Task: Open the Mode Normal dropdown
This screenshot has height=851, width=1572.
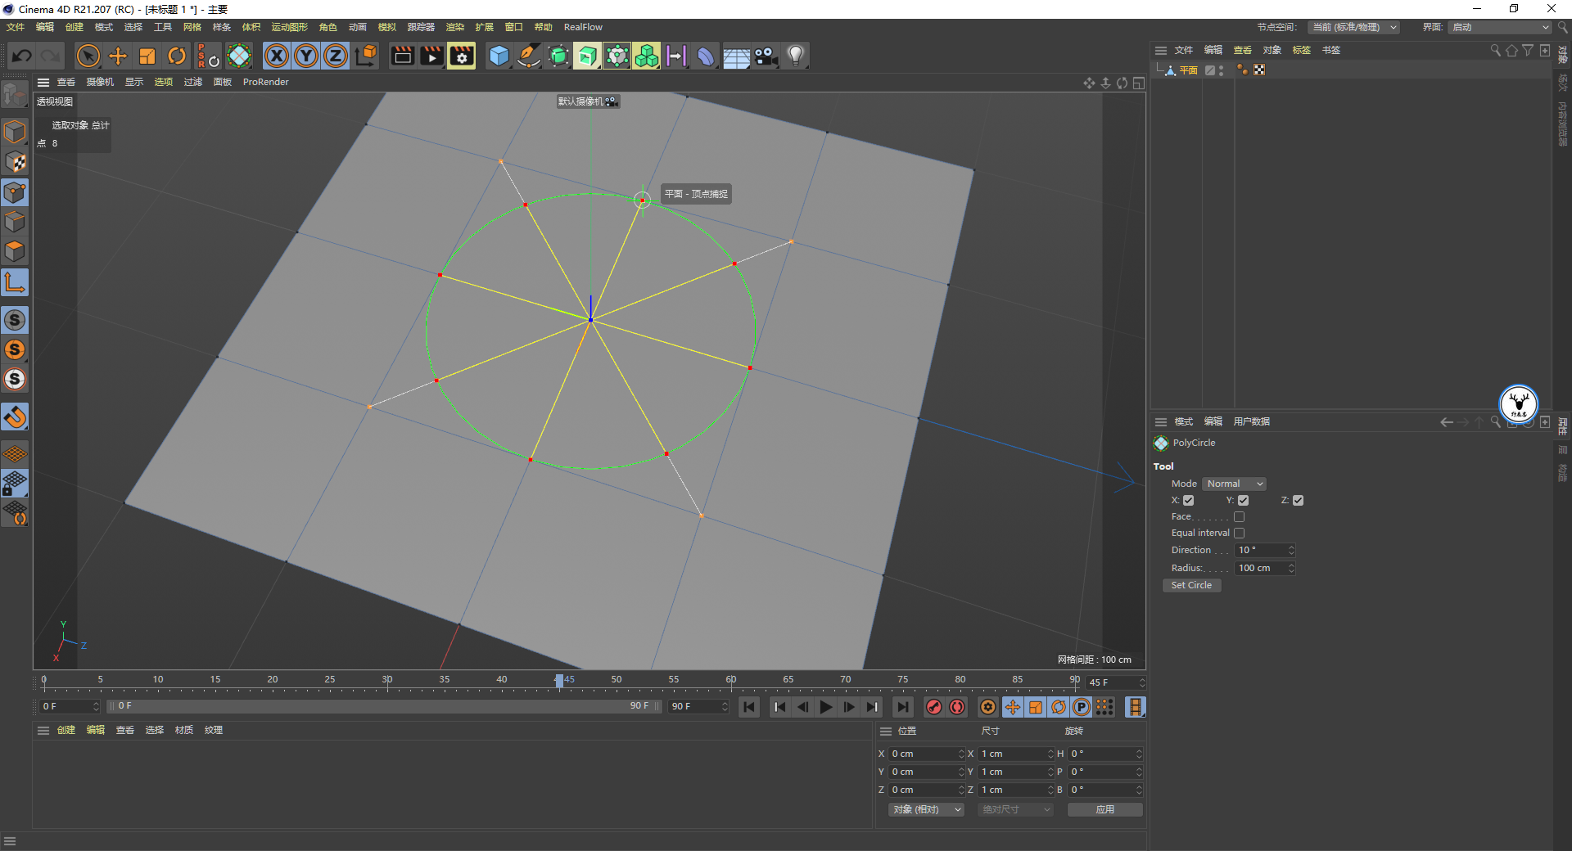Action: [1235, 484]
